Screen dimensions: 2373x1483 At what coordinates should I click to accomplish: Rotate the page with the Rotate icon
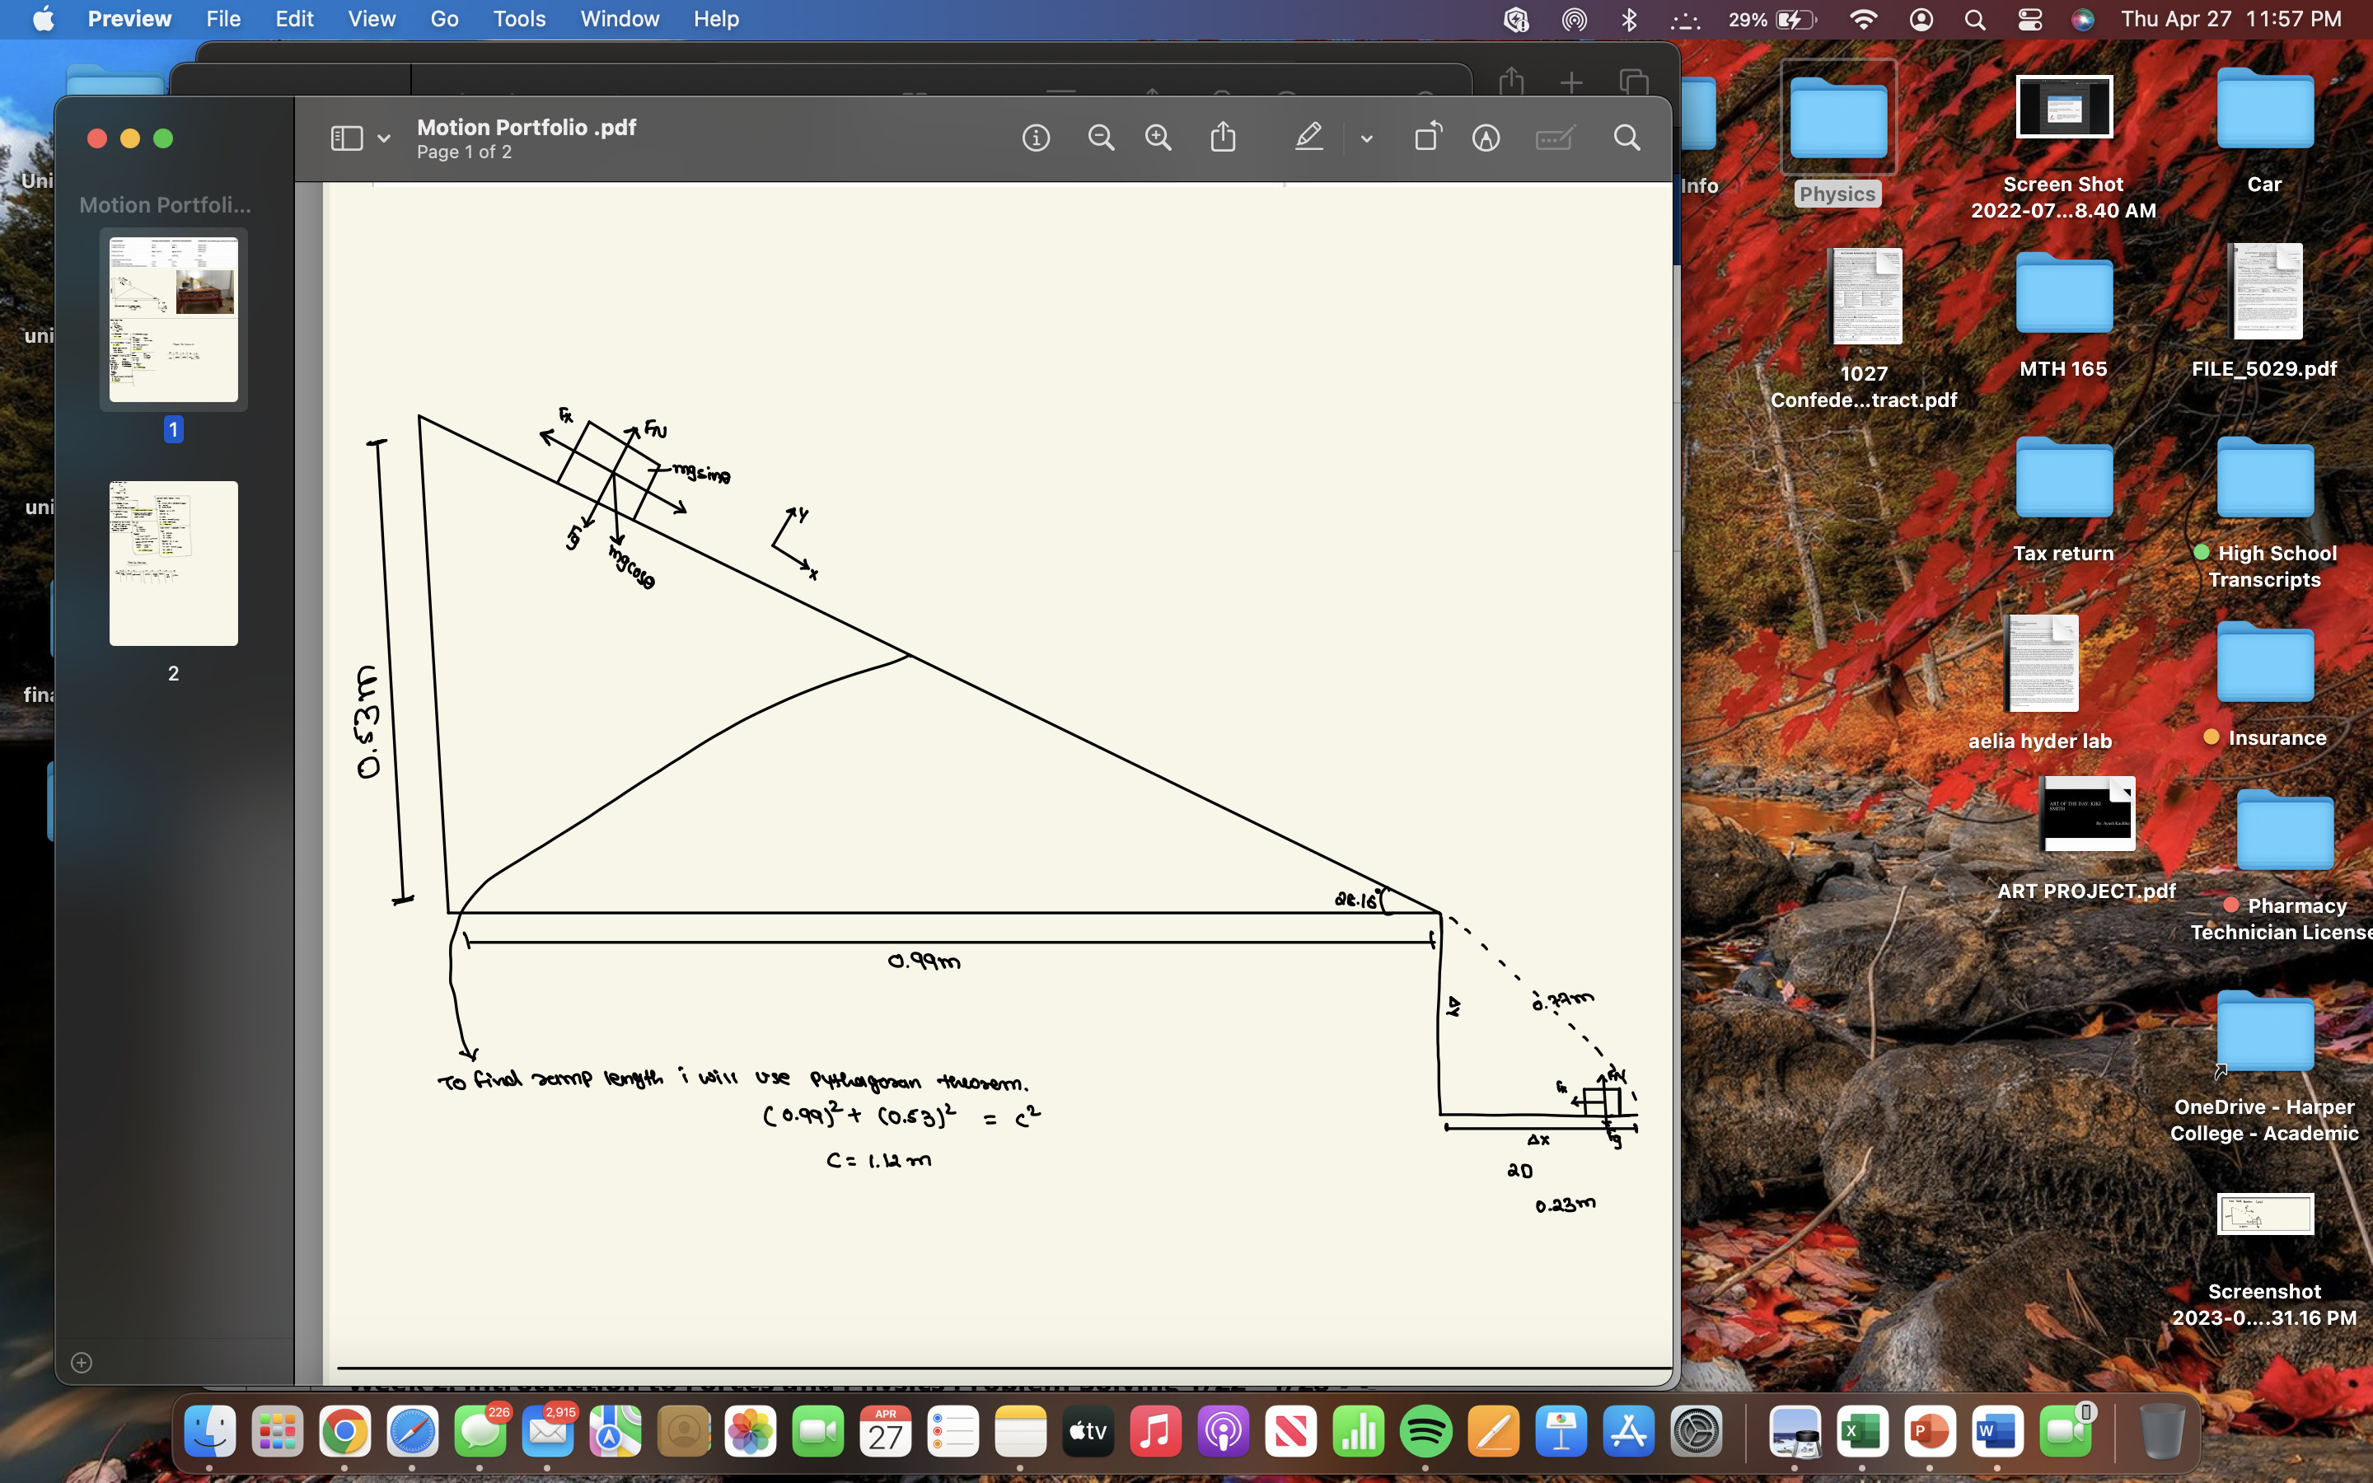click(1428, 138)
